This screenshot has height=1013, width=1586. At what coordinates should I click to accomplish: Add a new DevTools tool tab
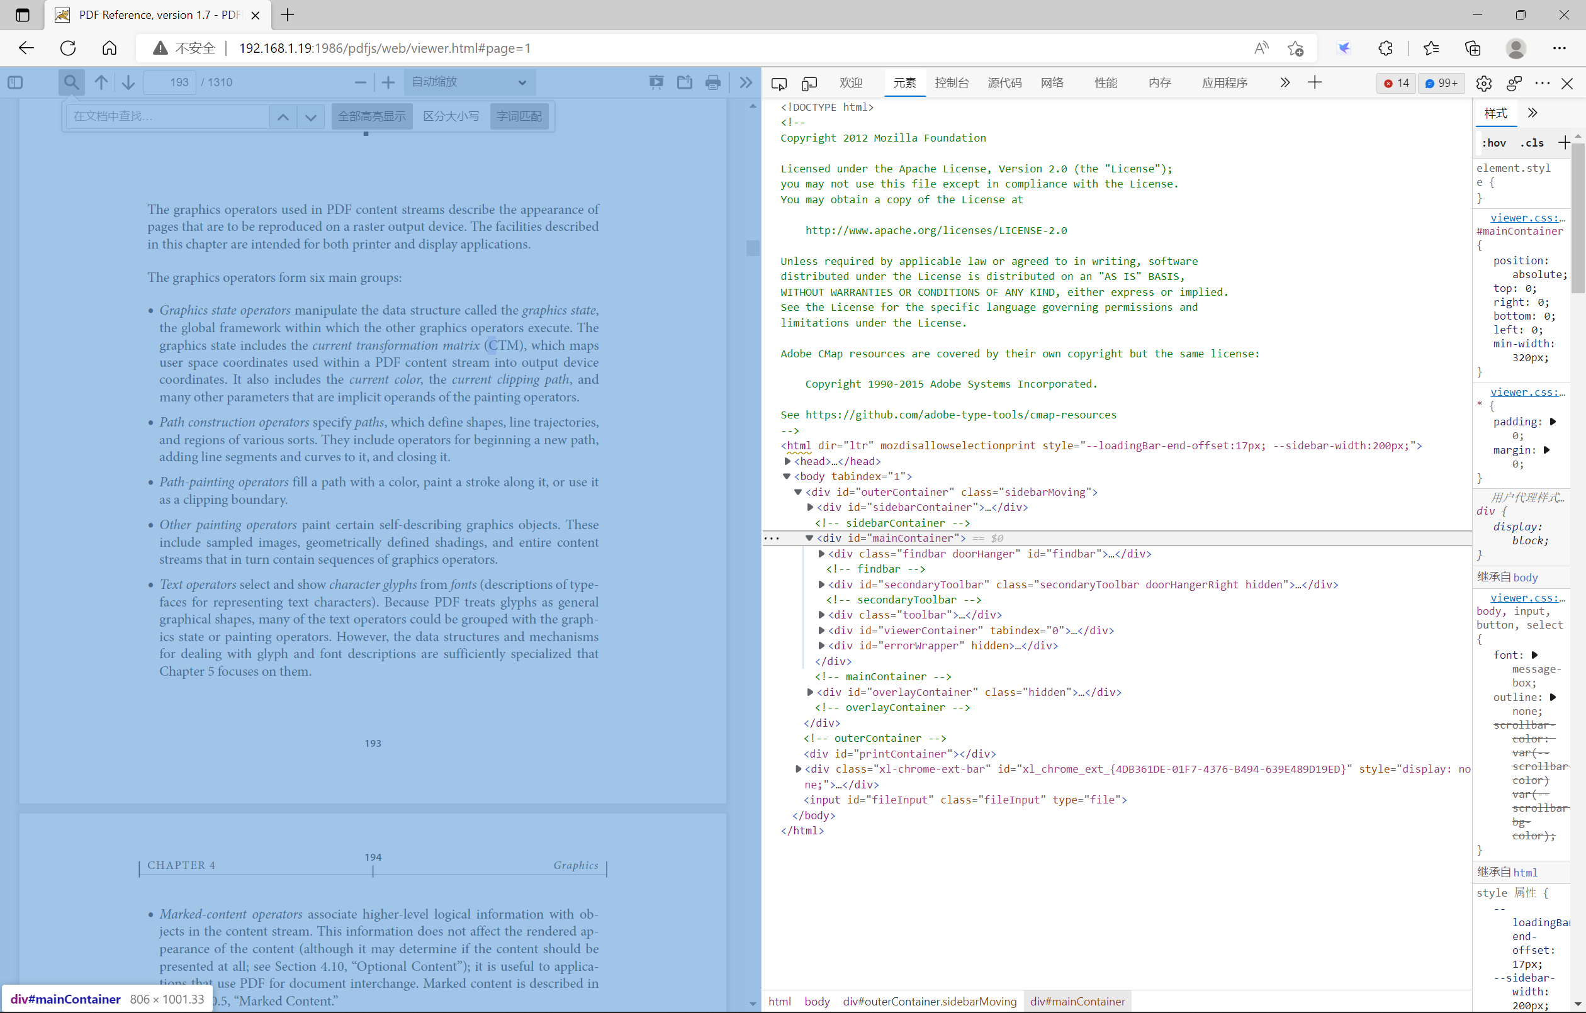(x=1315, y=82)
